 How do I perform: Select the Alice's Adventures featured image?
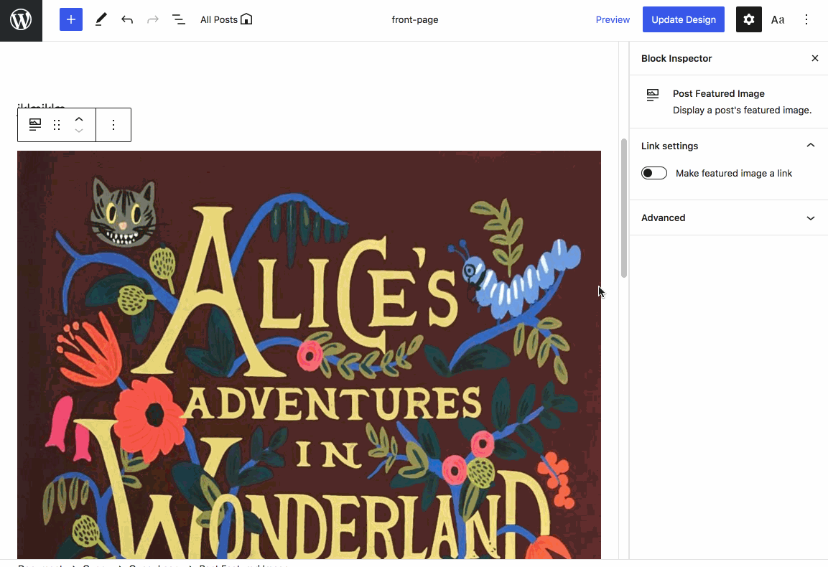tap(309, 355)
